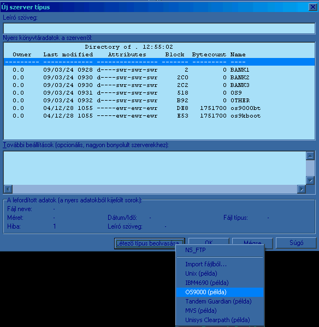The image size is (319, 327).
Task: Choose OS9000 (példa) menu entry
Action: click(220, 292)
